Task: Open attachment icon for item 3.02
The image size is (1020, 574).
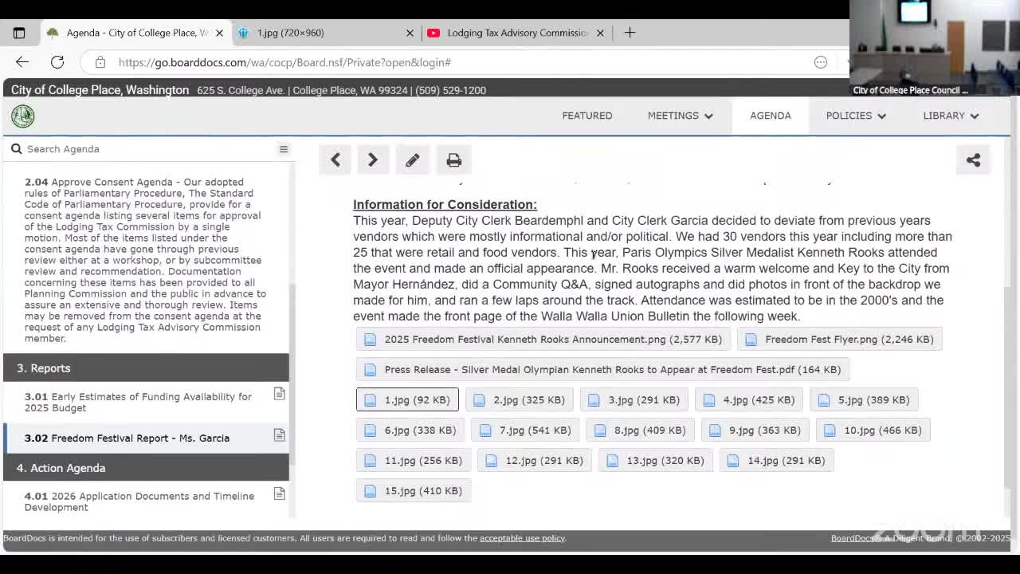Action: [x=279, y=435]
